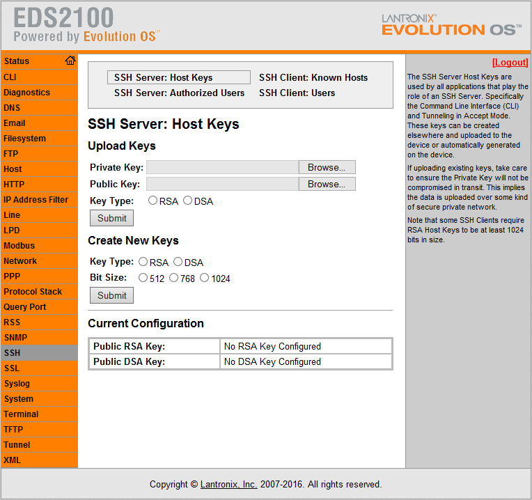This screenshot has height=500, width=532.
Task: Open FTP settings
Action: tap(40, 154)
